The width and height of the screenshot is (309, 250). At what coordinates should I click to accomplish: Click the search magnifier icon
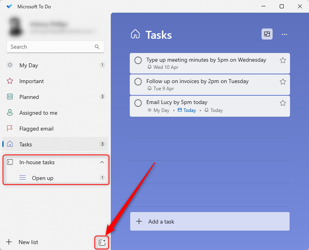(x=97, y=47)
